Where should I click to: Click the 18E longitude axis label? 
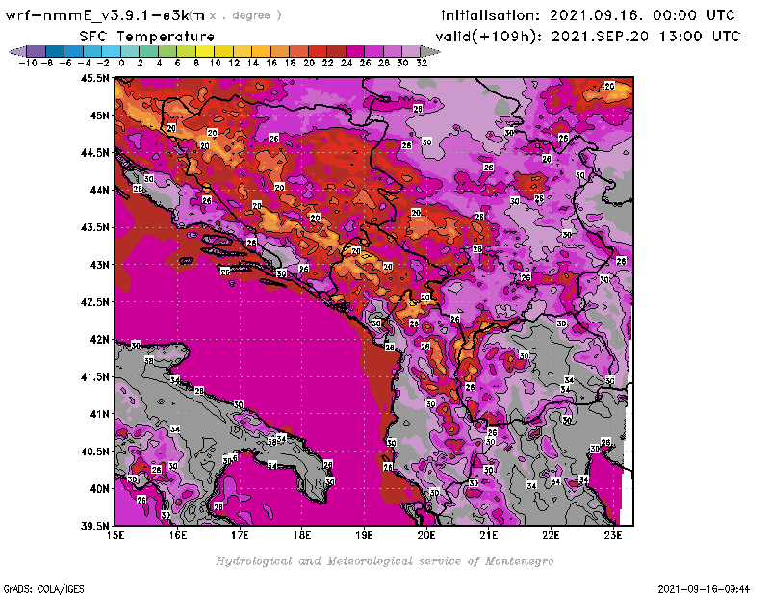pos(302,535)
